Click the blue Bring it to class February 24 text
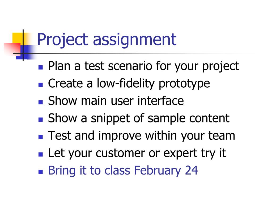 coord(123,171)
